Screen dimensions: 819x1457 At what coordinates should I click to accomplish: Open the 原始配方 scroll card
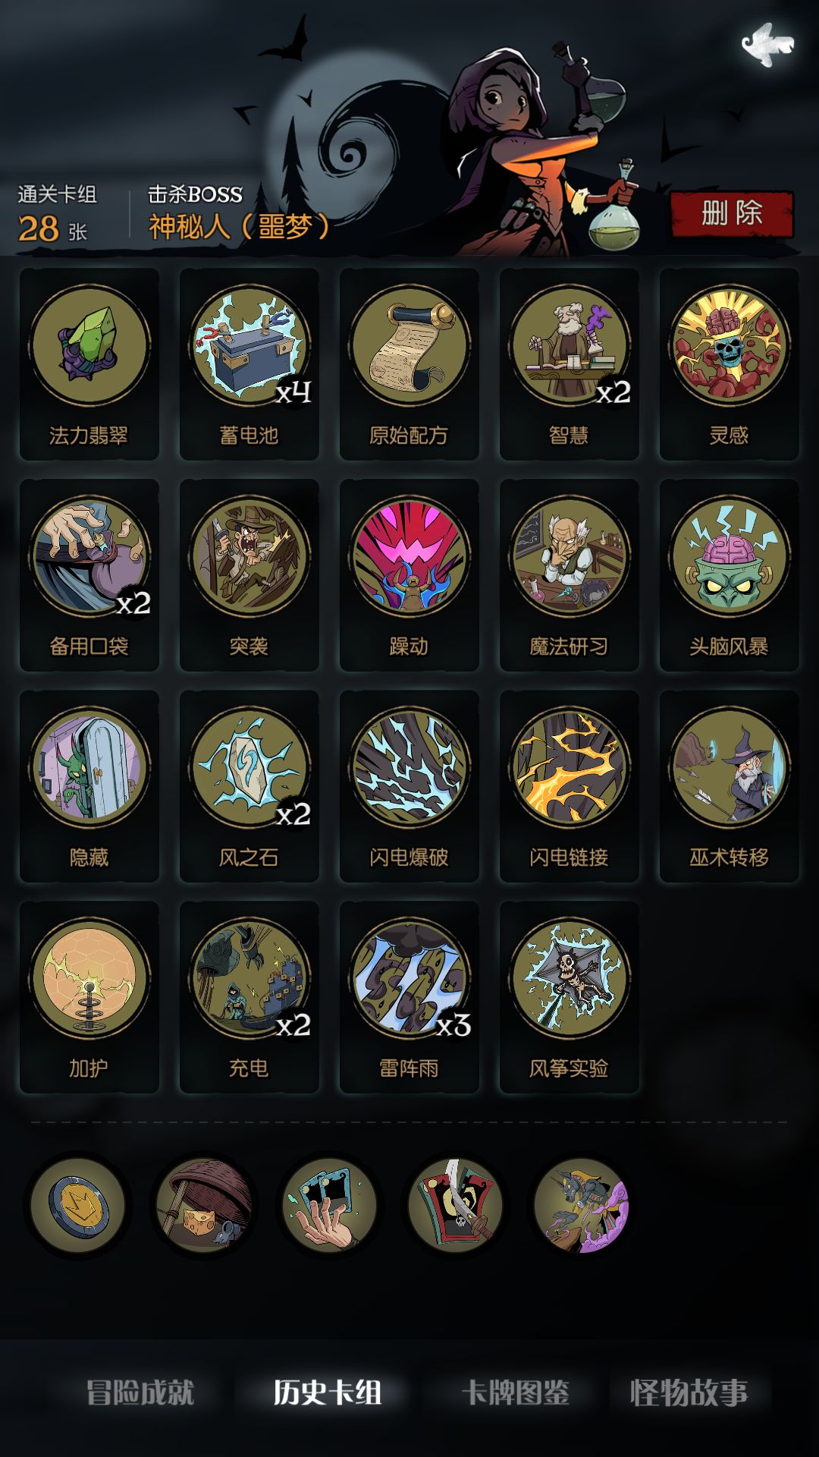coord(409,364)
